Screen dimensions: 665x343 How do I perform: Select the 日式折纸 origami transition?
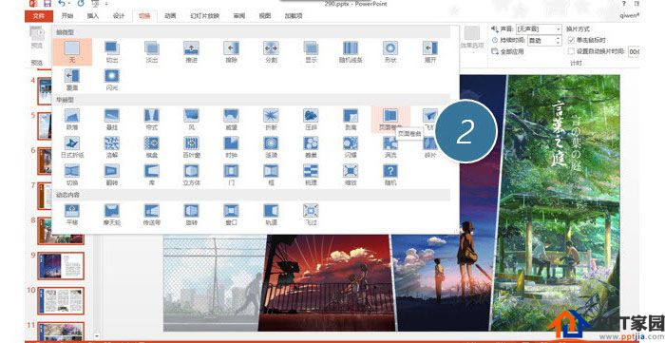point(72,146)
